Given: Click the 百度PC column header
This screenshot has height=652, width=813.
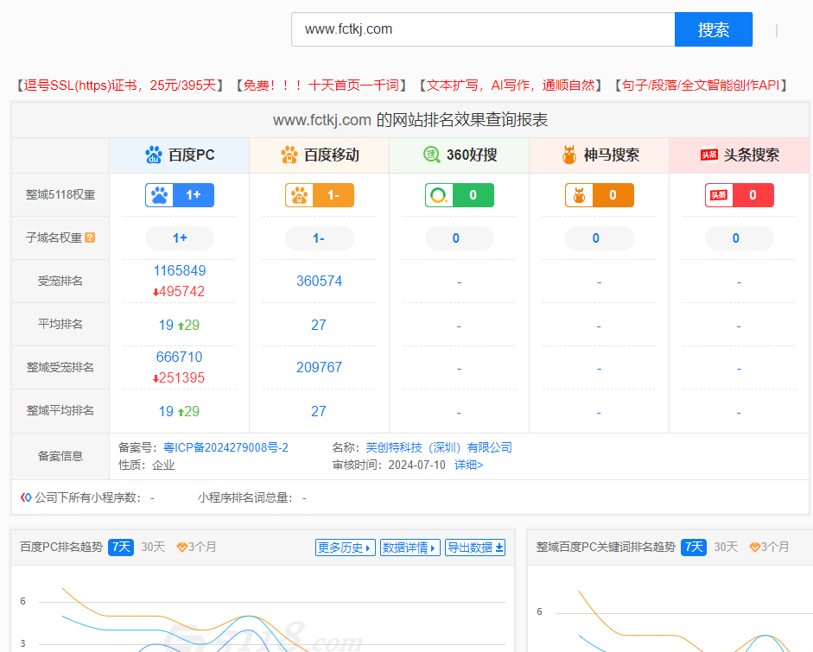Looking at the screenshot, I should (x=180, y=155).
